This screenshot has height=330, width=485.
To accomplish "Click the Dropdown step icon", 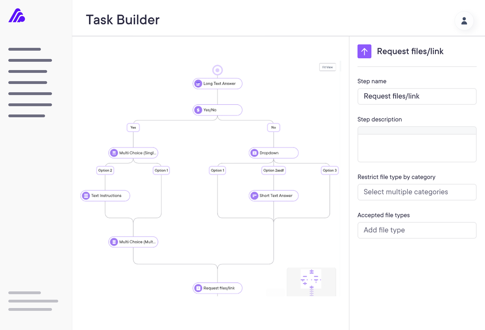I will [254, 153].
